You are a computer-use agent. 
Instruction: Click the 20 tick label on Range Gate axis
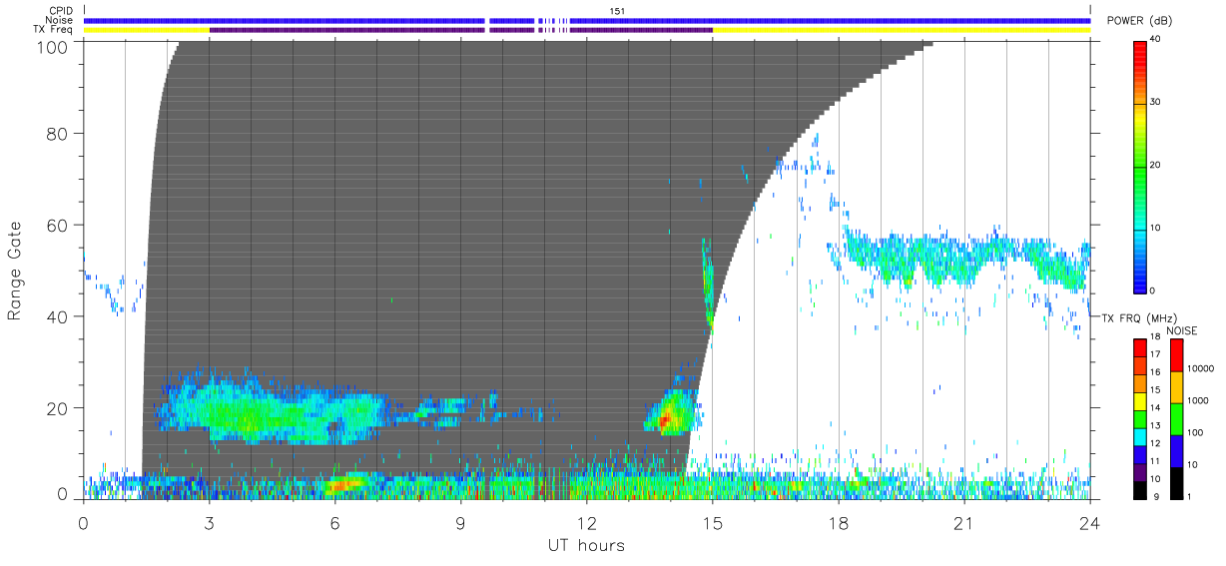pyautogui.click(x=59, y=407)
